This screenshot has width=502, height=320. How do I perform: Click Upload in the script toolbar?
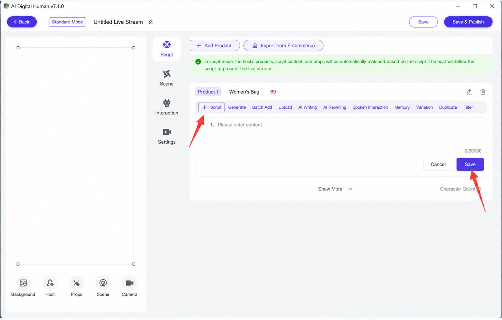click(285, 107)
